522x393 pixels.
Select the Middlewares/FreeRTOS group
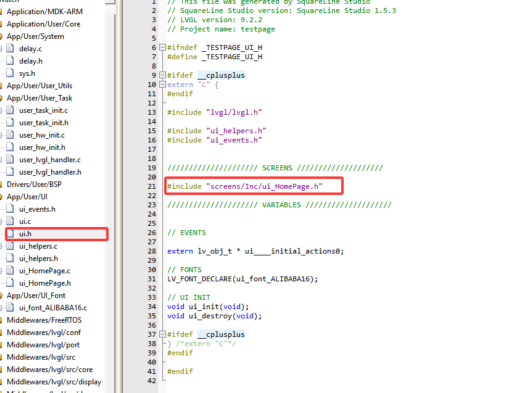[44, 320]
